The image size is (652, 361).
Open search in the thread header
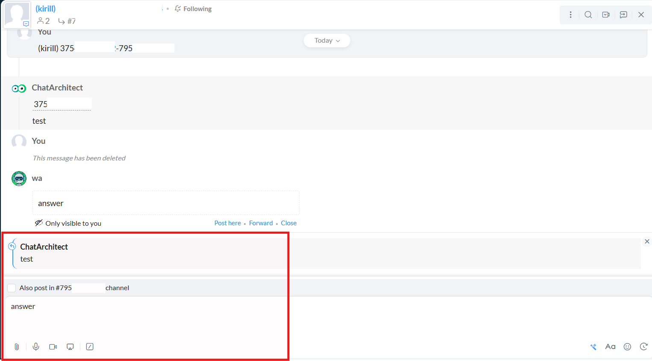588,15
